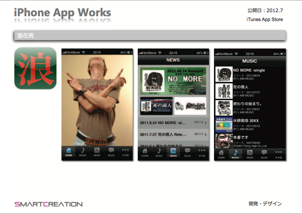302x214 pixels.
Task: Select 終わりの始まり。 in music list
Action: pyautogui.click(x=250, y=108)
